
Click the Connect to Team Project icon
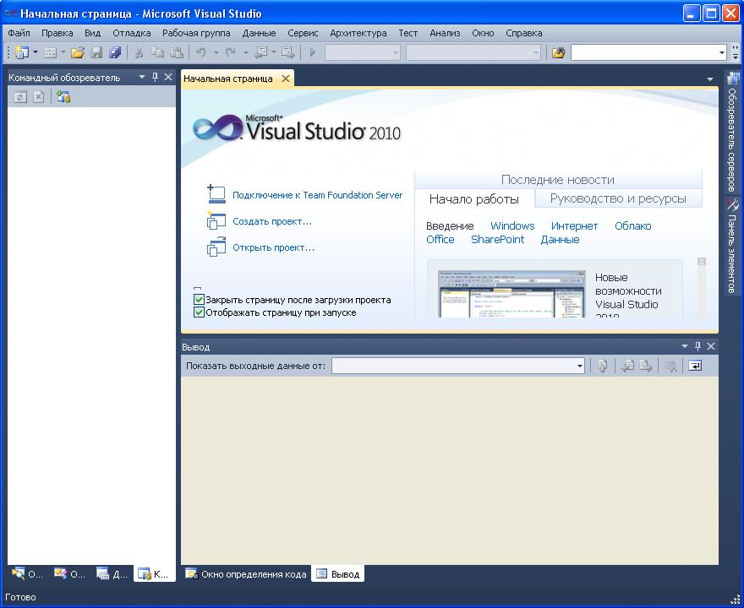pyautogui.click(x=63, y=97)
